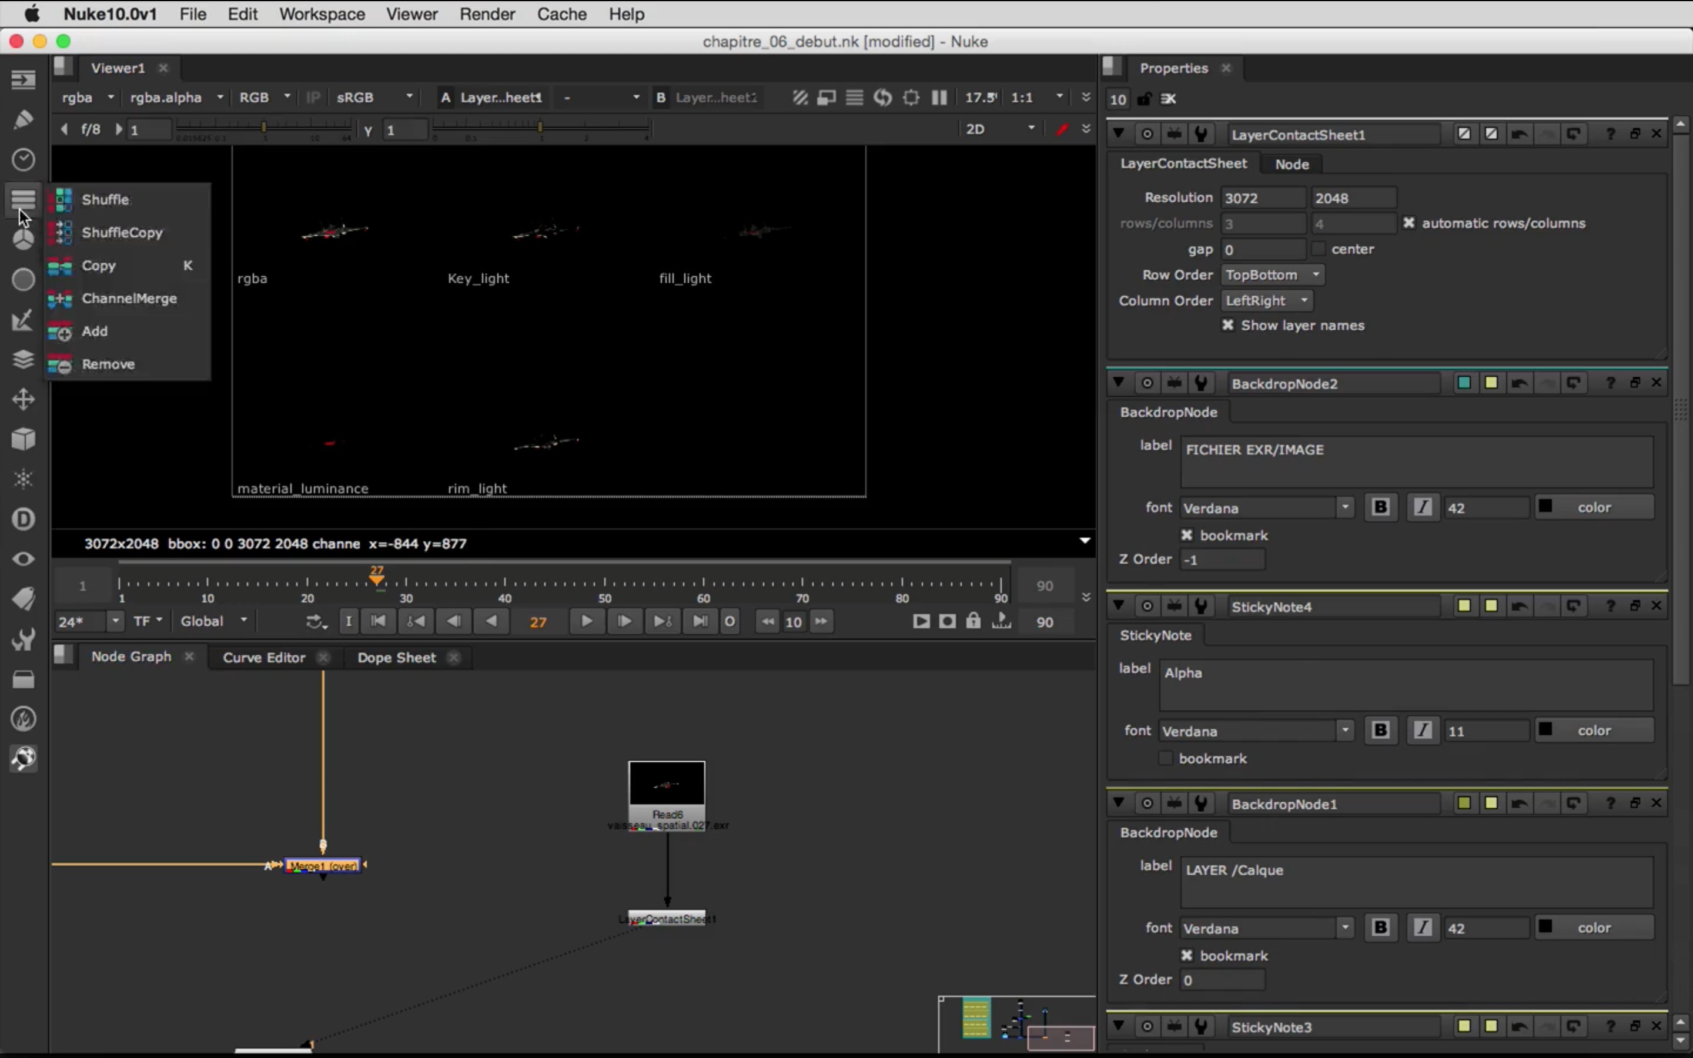Open the Row Order TopBottom dropdown
Screen dimensions: 1693x1058
[x=1273, y=275]
